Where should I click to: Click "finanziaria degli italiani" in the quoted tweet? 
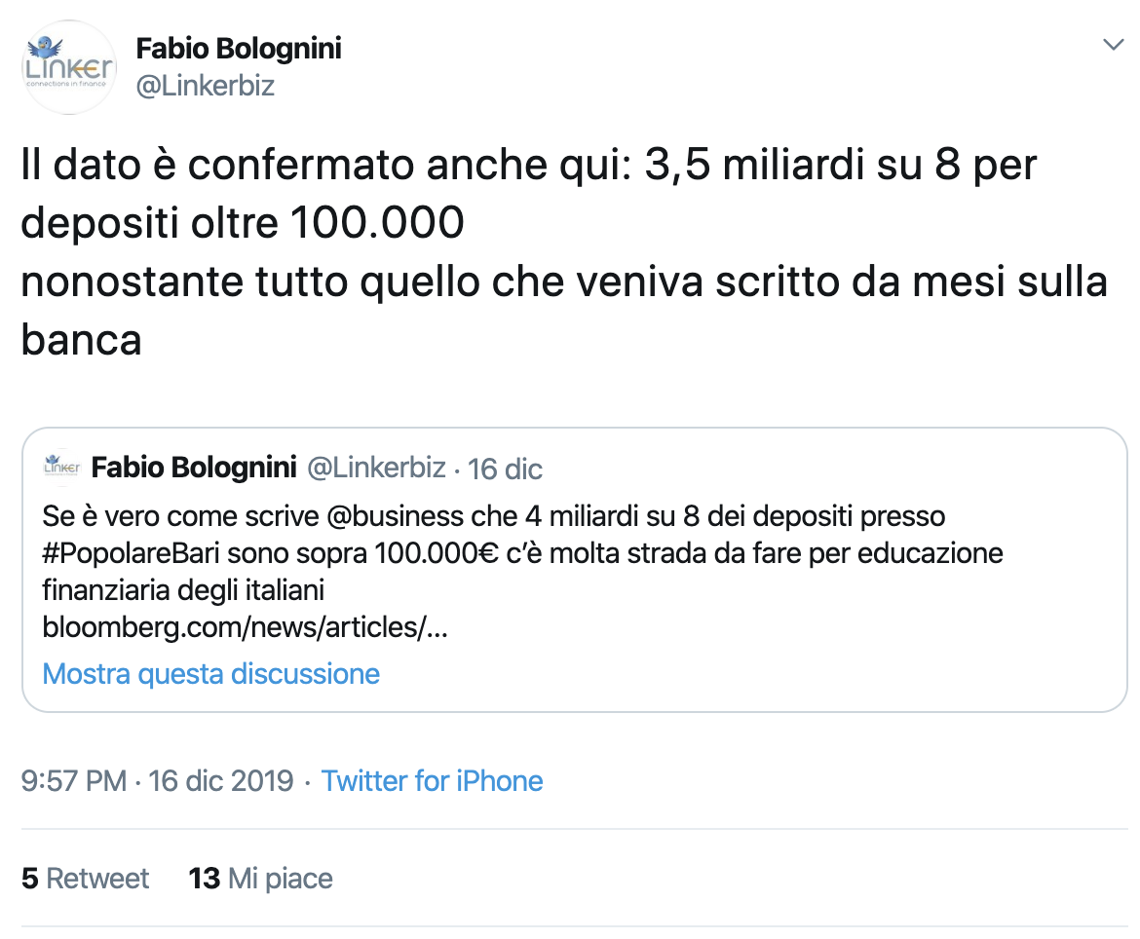click(183, 590)
